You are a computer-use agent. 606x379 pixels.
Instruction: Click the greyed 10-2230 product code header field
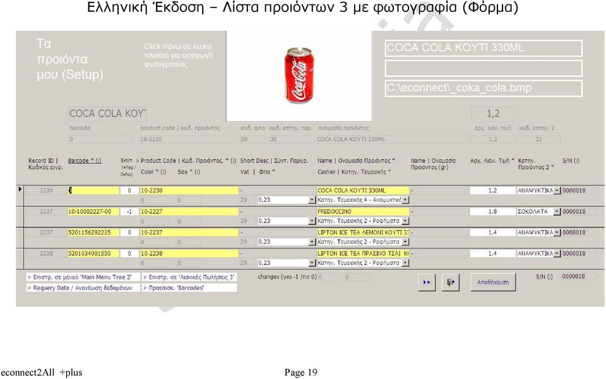(x=188, y=139)
